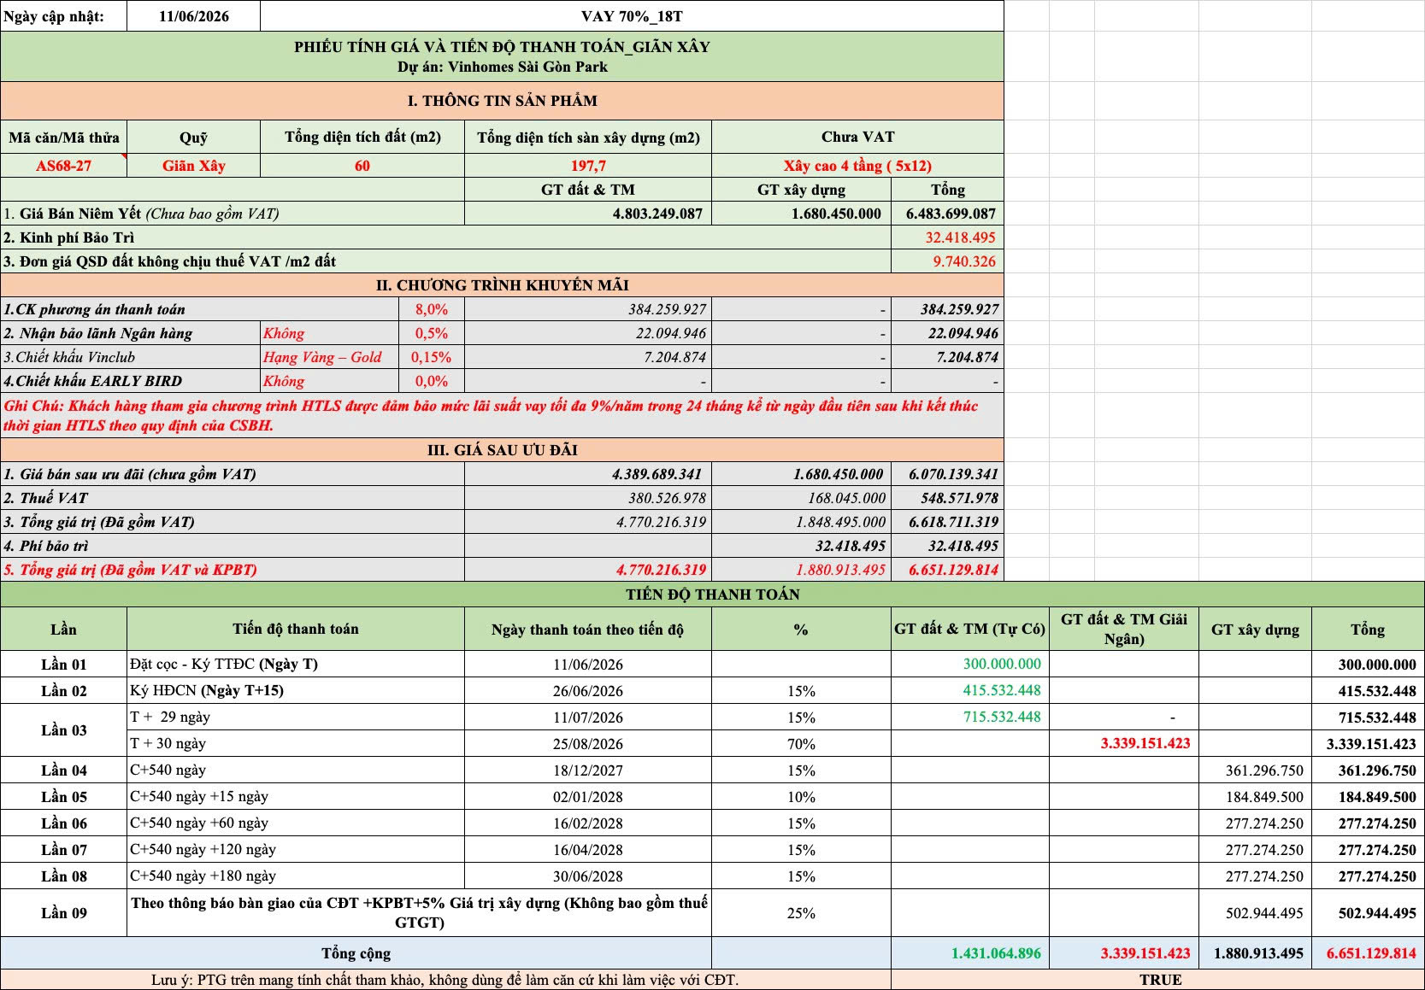The image size is (1425, 990).
Task: Select the Xây cao 4 tầng ( 5x12) cell
Action: 857,166
